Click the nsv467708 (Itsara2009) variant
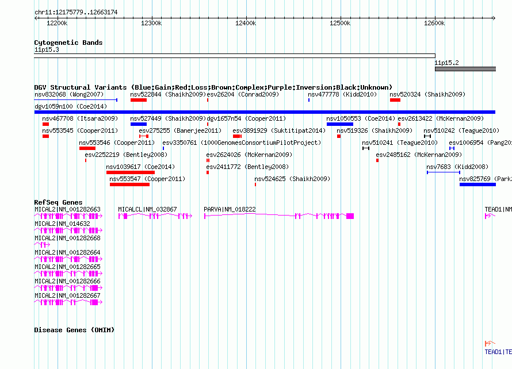This screenshot has width=512, height=369. (x=80, y=118)
